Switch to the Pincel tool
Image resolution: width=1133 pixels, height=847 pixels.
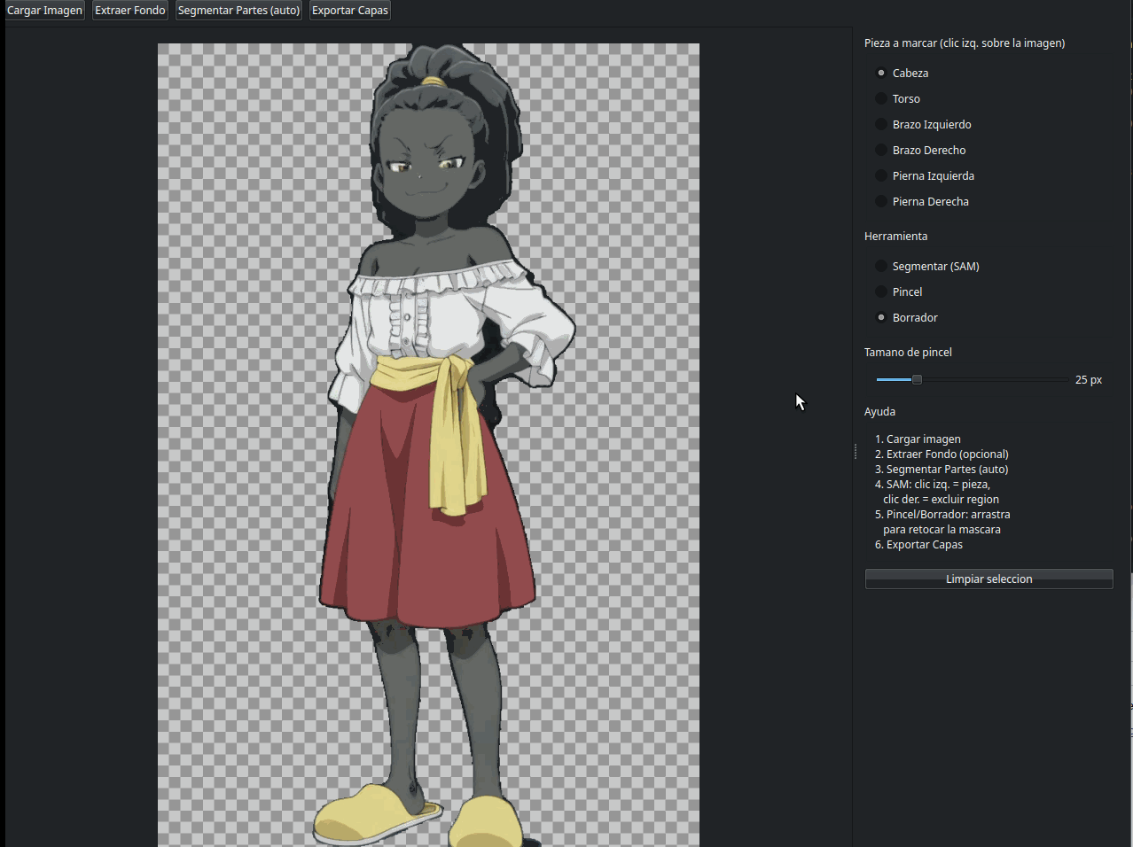click(x=899, y=291)
